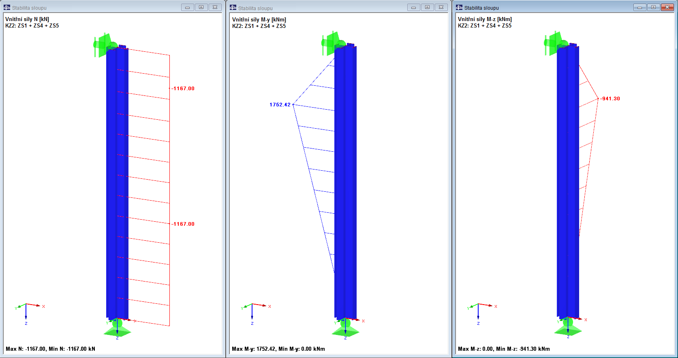Select the green top support in the M-z window
Image resolution: width=678 pixels, height=358 pixels.
(x=555, y=43)
